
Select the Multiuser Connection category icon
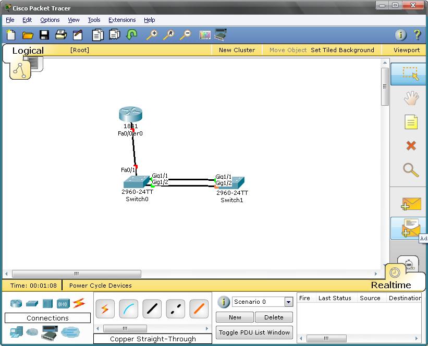(x=70, y=332)
